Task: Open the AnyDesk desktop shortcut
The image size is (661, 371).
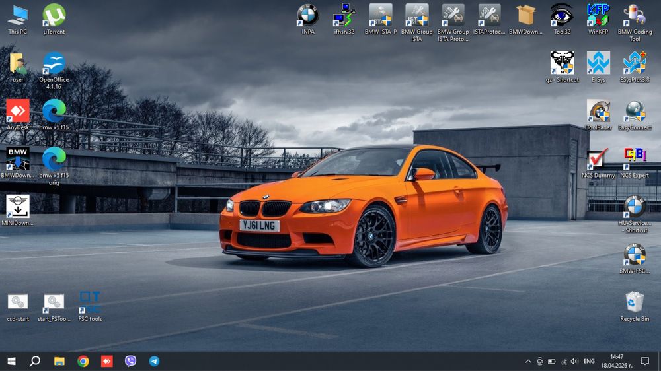Action: (x=18, y=115)
